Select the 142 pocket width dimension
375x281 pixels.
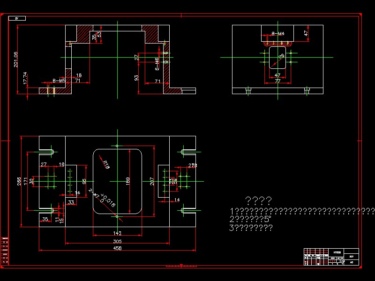pos(117,233)
